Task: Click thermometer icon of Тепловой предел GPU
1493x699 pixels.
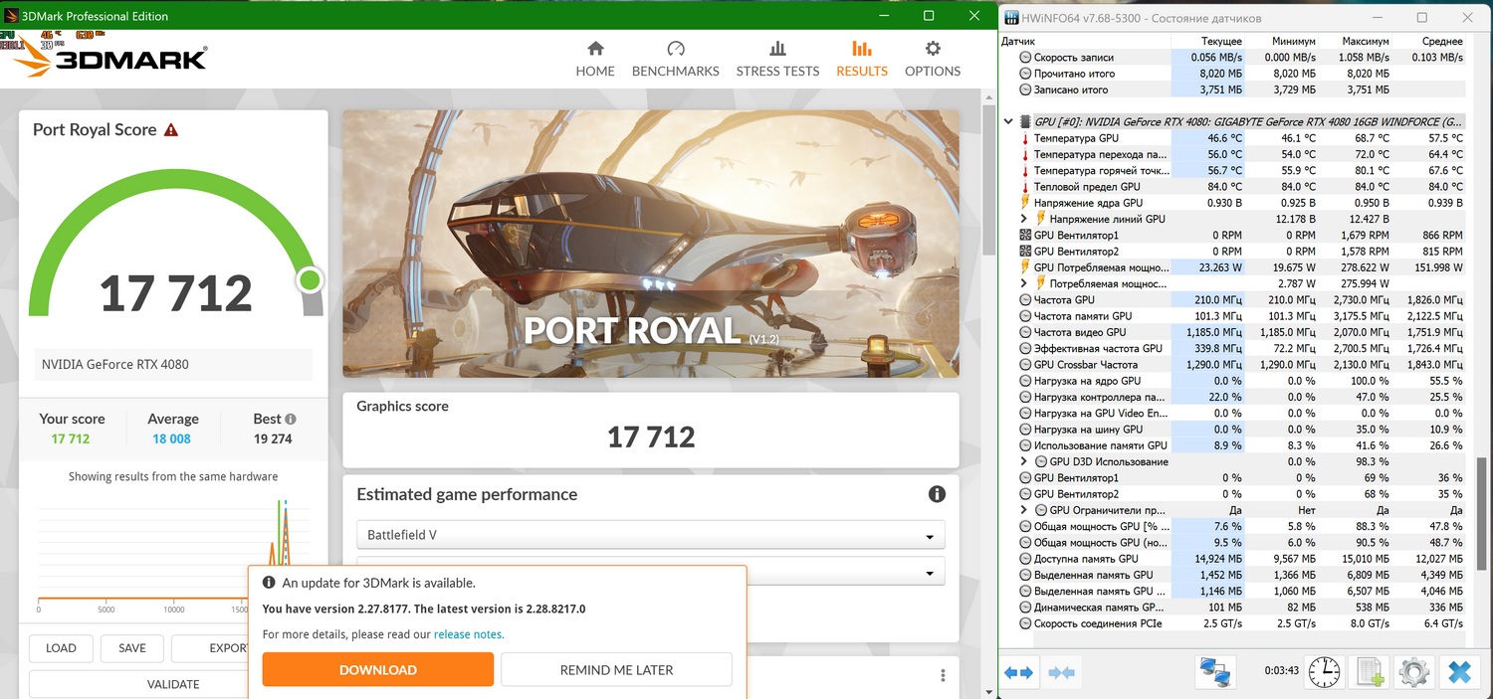Action: (x=1025, y=187)
